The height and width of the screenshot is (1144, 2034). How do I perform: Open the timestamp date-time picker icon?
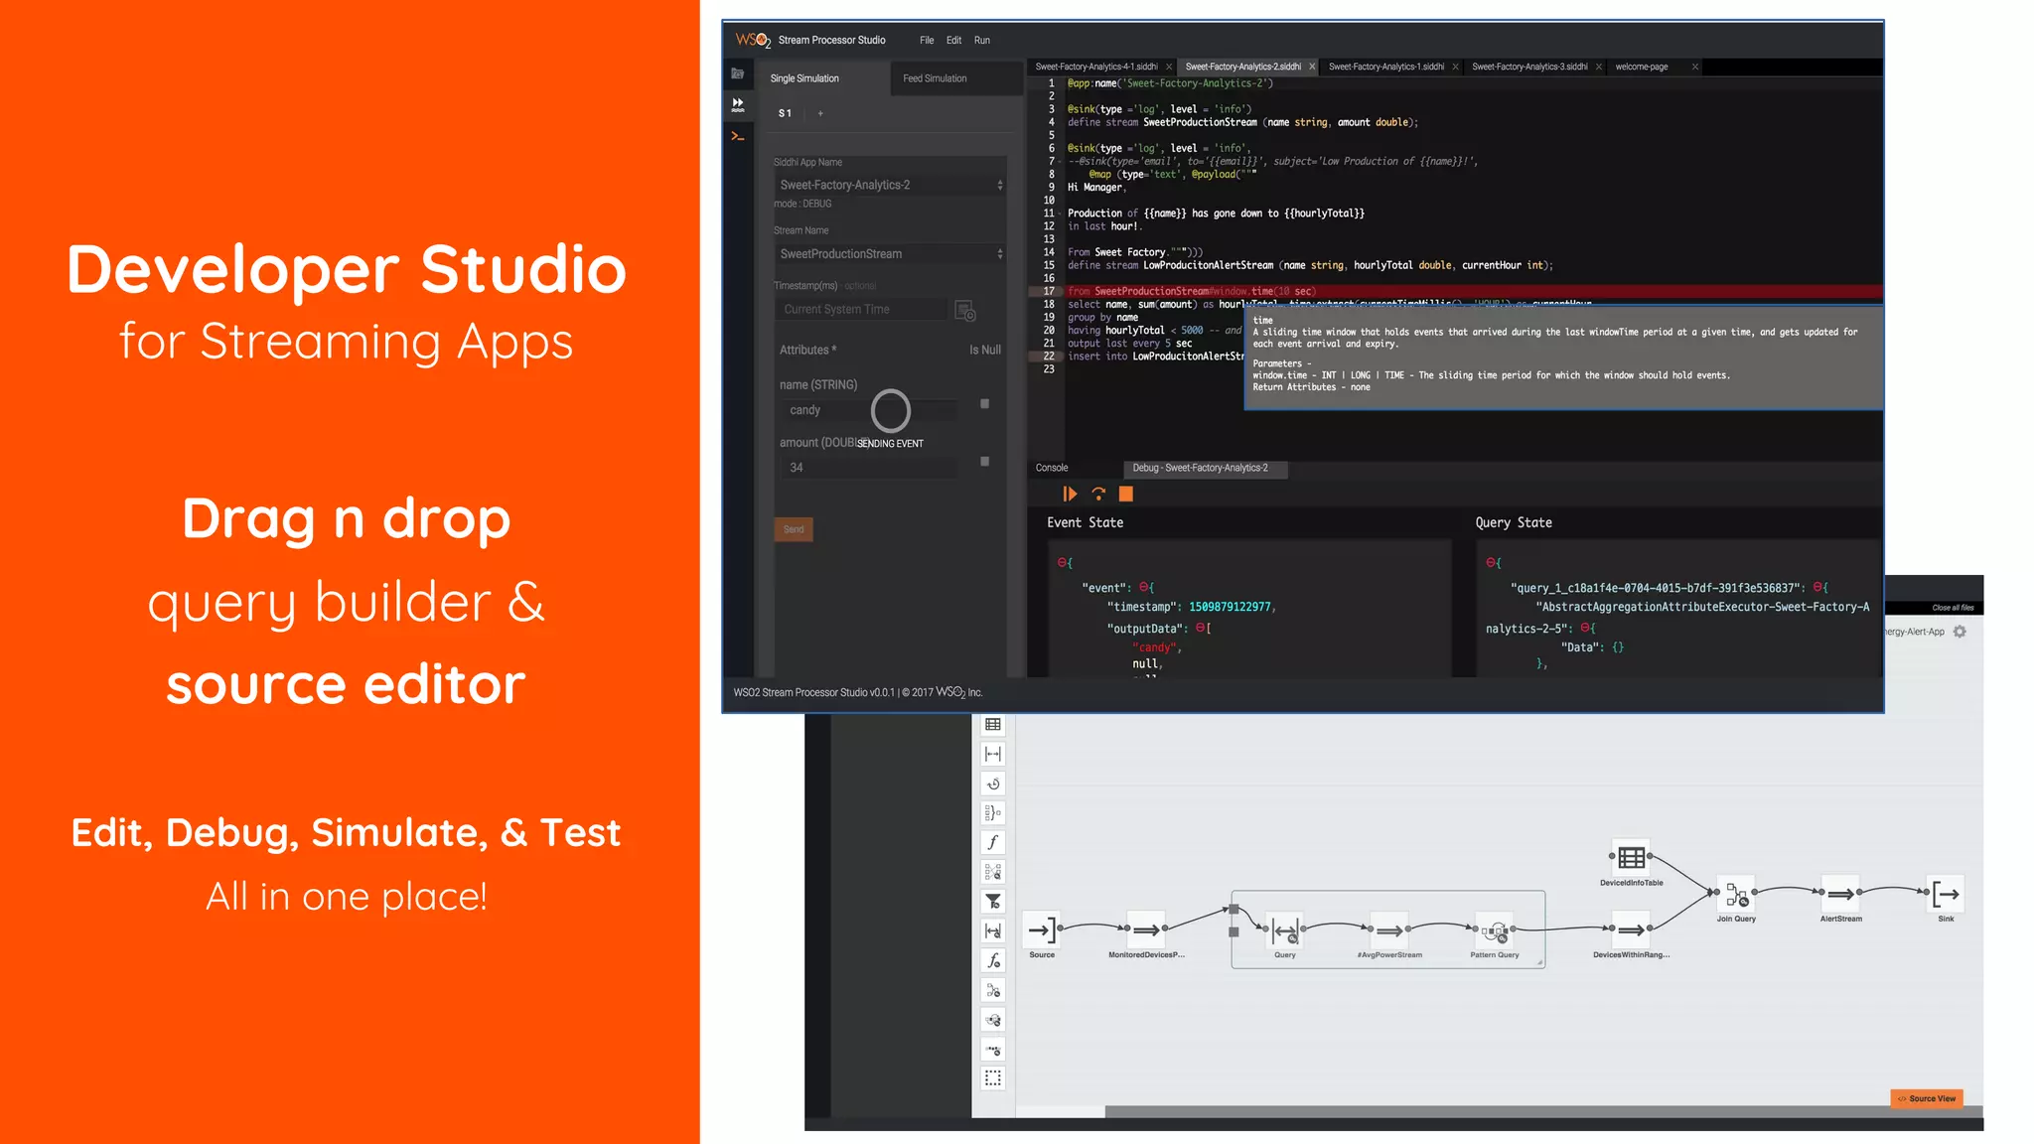(965, 311)
